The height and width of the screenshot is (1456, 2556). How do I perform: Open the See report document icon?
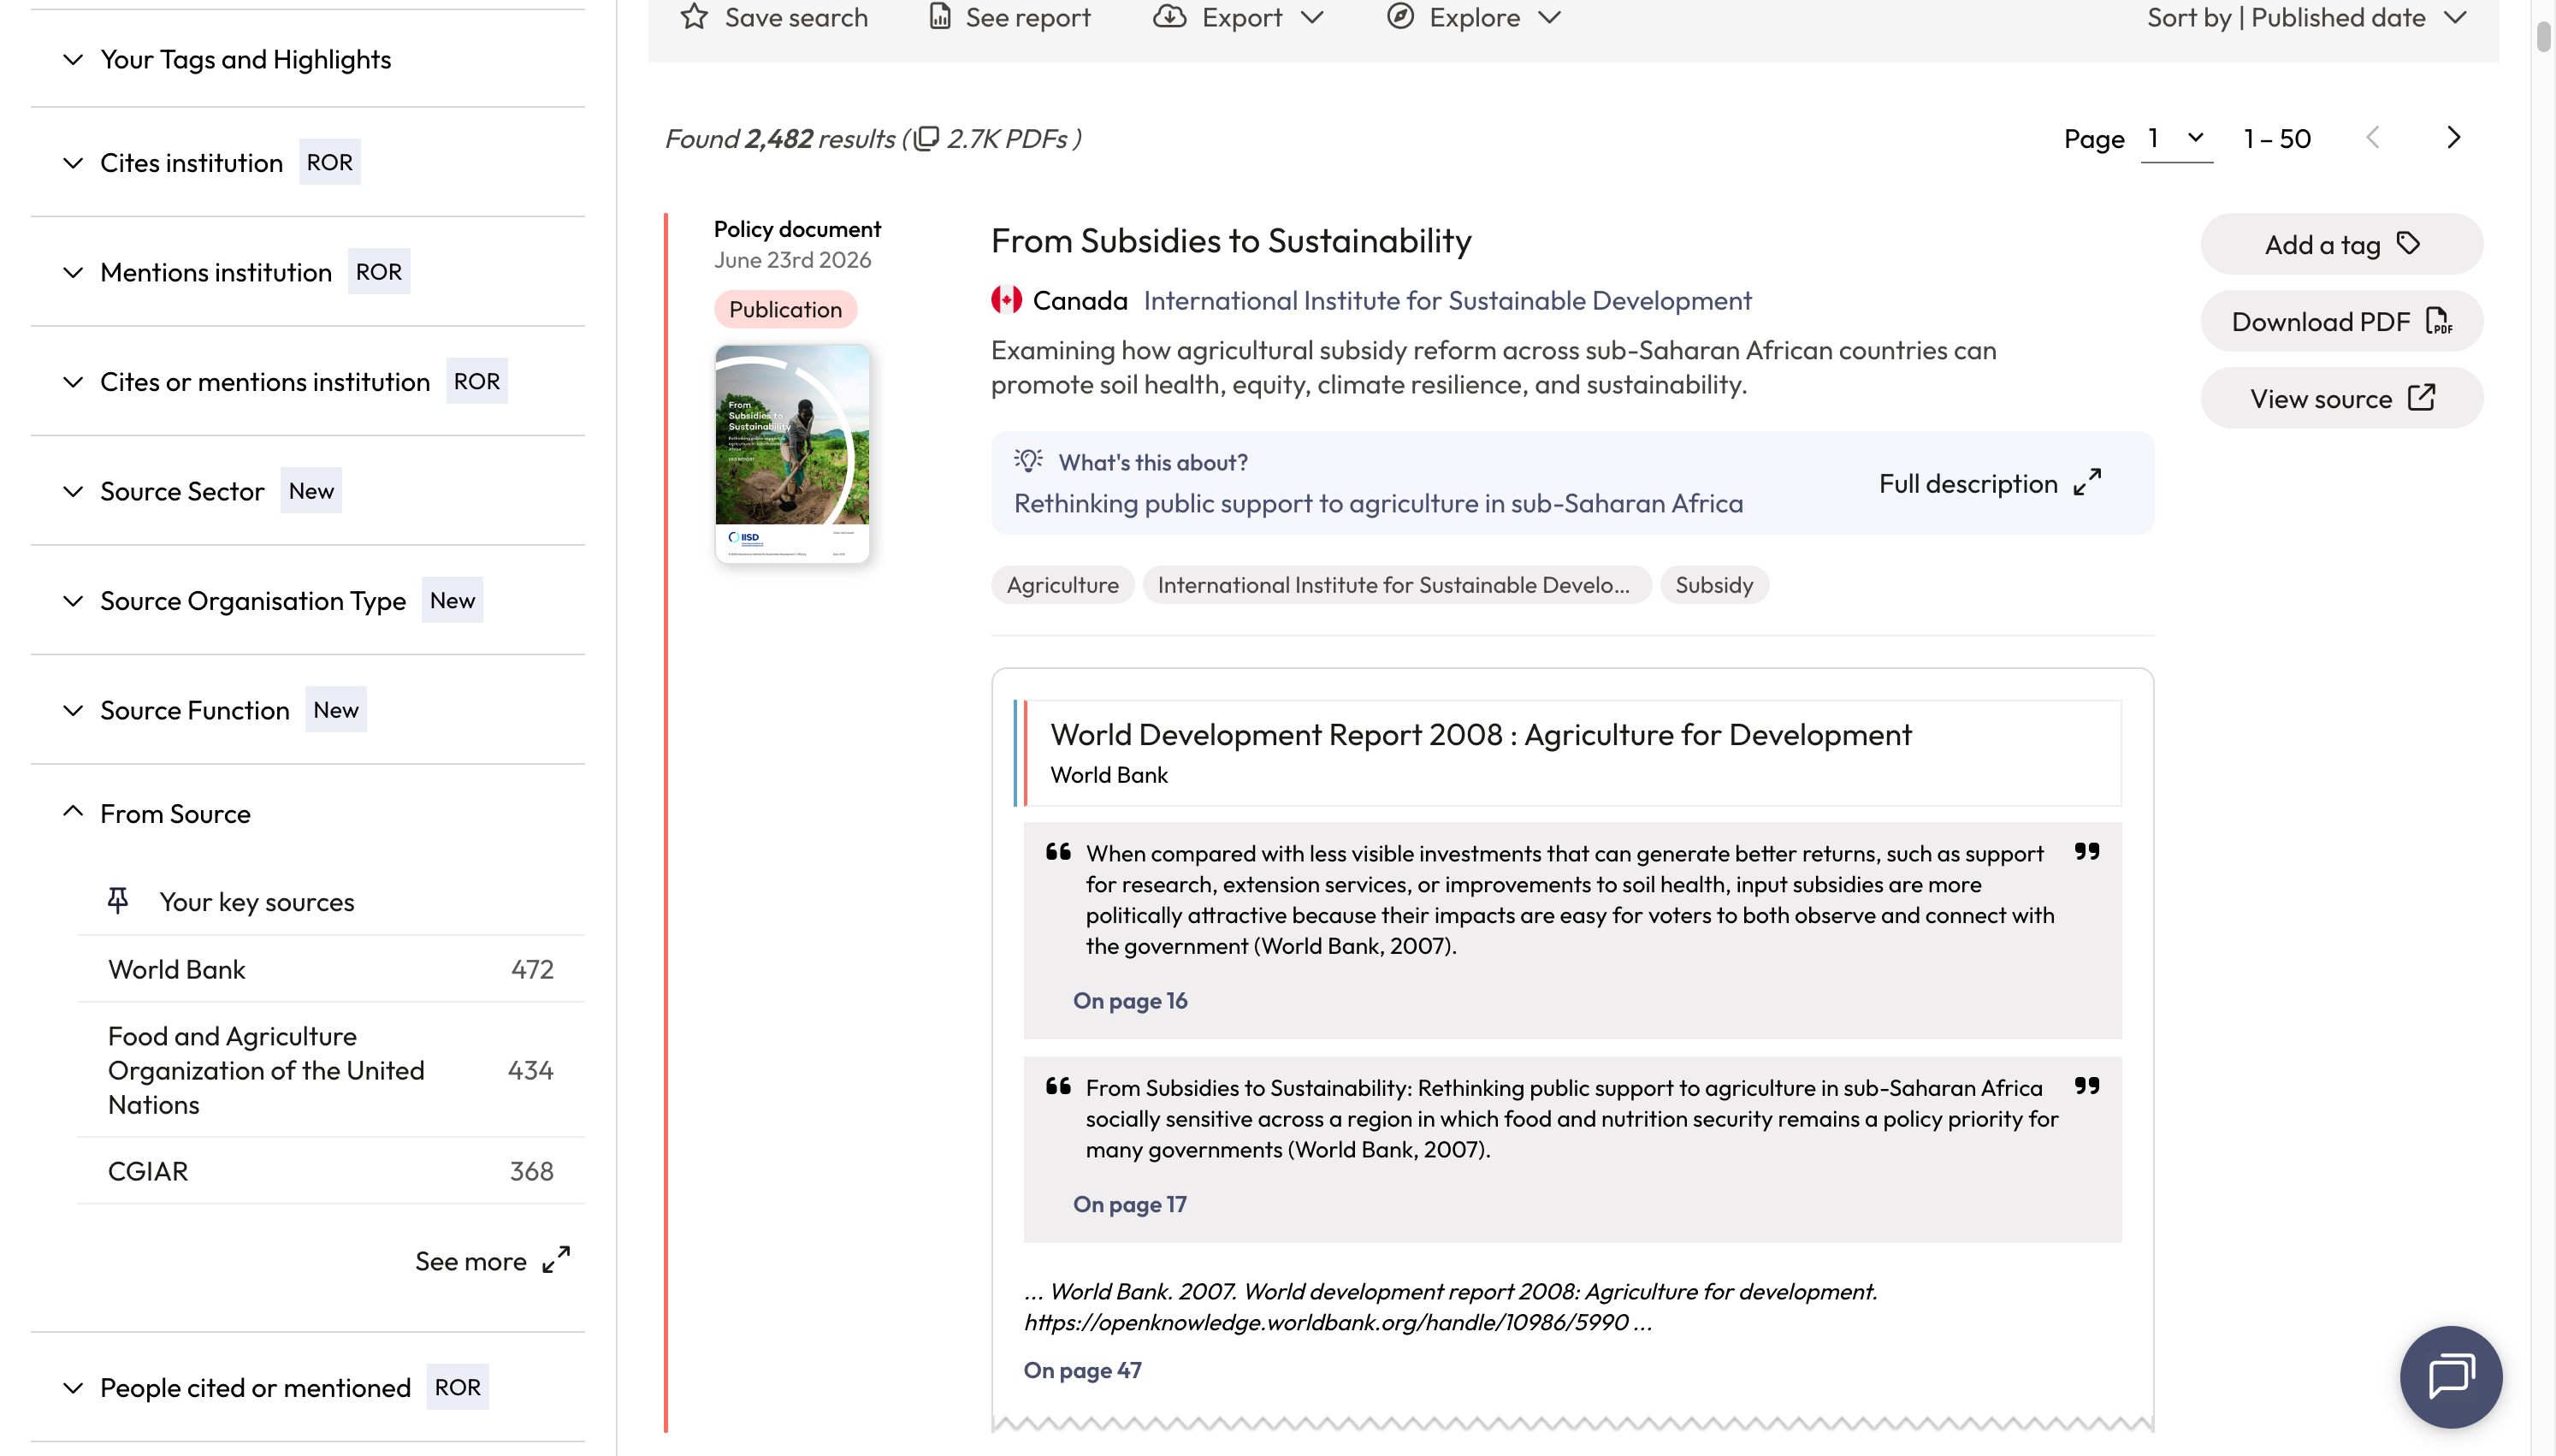point(939,17)
